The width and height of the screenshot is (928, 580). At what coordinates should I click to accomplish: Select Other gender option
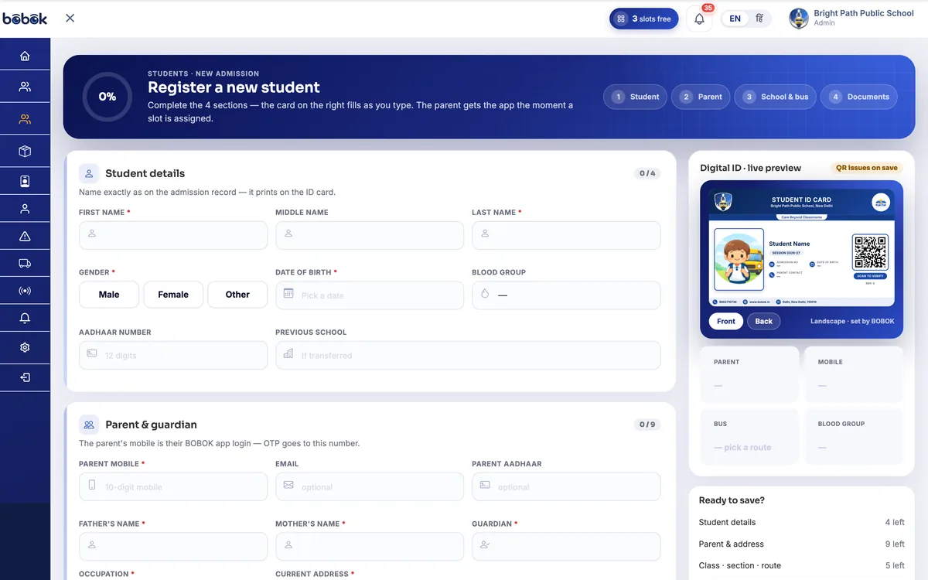(237, 295)
